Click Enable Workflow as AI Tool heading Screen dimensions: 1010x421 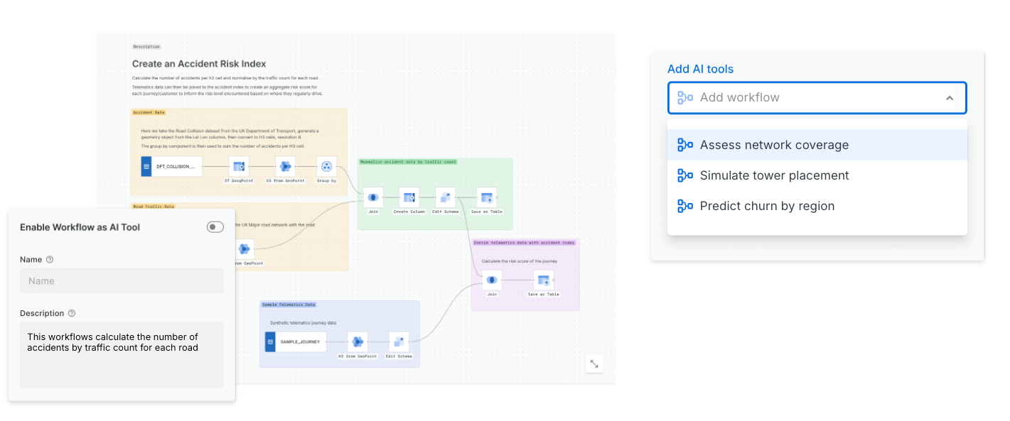(x=80, y=227)
